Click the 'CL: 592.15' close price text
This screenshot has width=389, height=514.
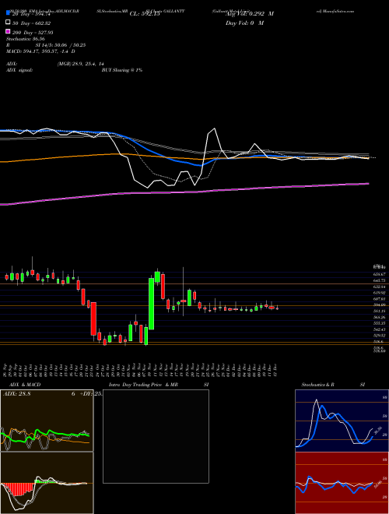145,14
